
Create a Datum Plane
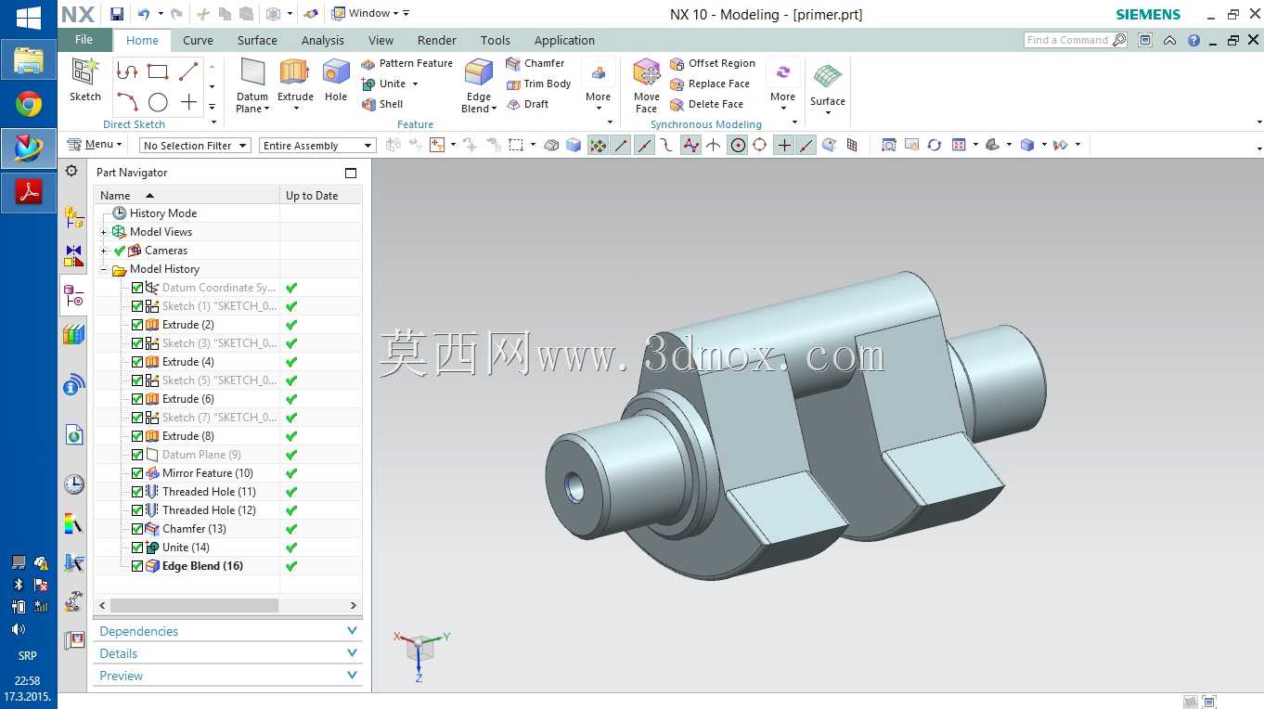(x=252, y=85)
